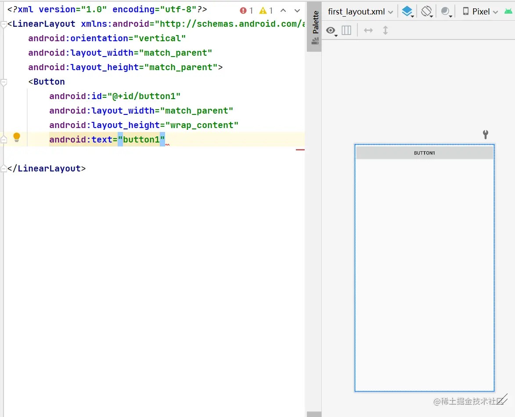Click LinearLayout layout_height="match_parent" line
The width and height of the screenshot is (515, 417).
[x=126, y=67]
